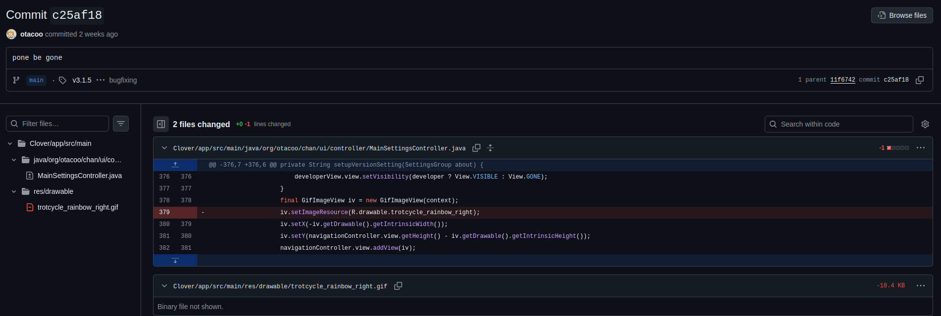Viewport: 941px width, 316px height.
Task: Focus the Filter files input
Action: click(57, 124)
